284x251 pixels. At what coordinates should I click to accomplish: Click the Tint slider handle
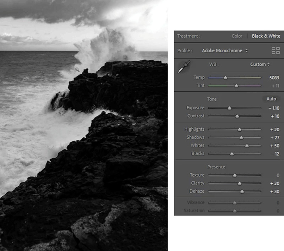[236, 86]
